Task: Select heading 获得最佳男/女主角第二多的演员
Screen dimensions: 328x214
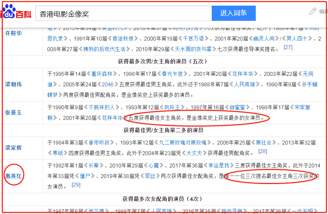Action: (163, 130)
